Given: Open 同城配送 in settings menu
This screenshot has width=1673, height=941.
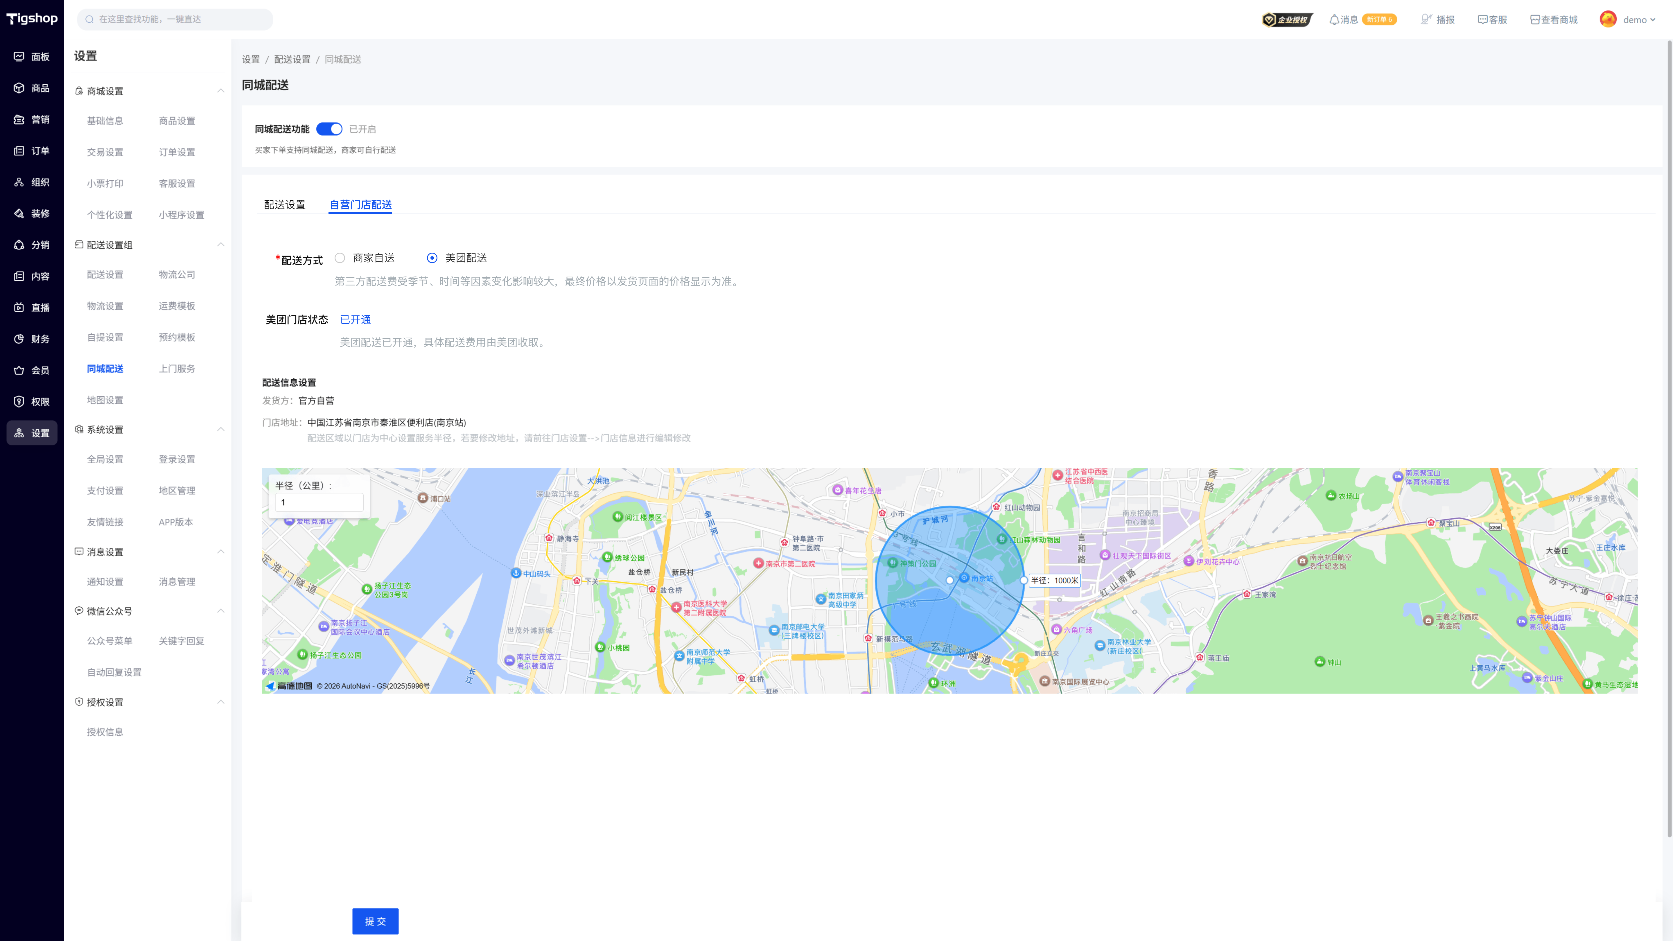Looking at the screenshot, I should pos(105,369).
